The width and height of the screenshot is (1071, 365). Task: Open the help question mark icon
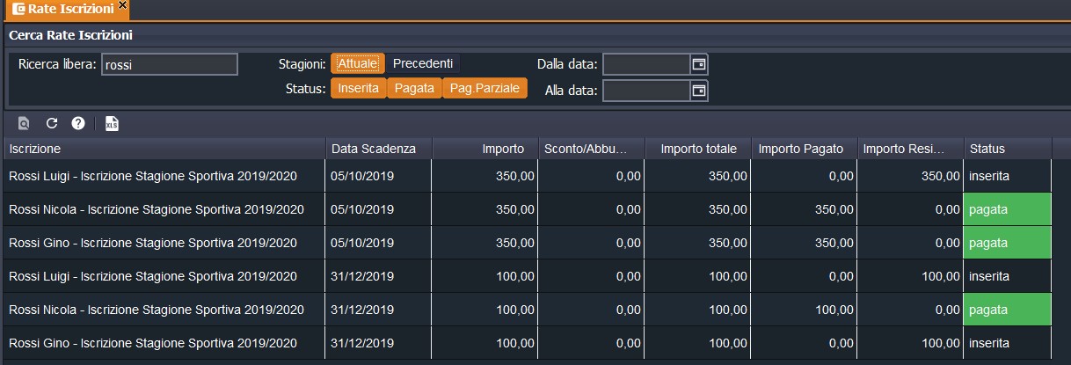78,124
